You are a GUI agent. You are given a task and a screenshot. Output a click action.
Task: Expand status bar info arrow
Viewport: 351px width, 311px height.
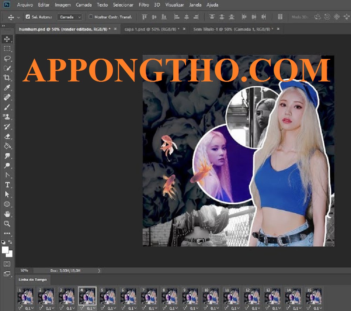pyautogui.click(x=99, y=271)
